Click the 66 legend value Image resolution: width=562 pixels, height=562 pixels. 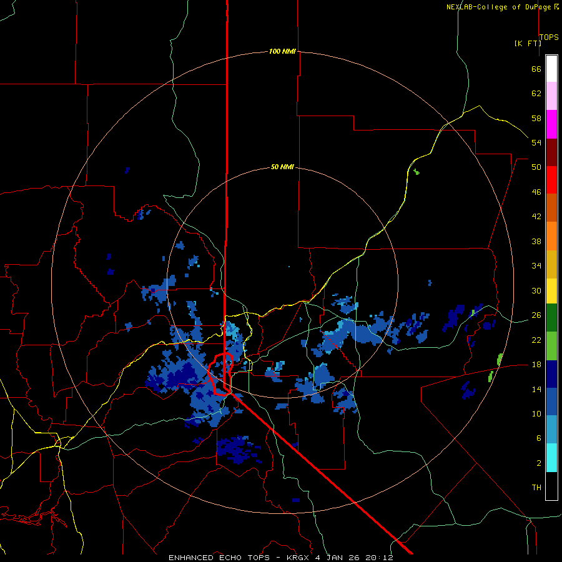point(536,69)
